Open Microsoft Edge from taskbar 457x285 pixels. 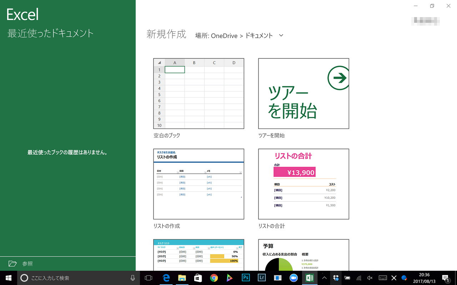pos(166,278)
